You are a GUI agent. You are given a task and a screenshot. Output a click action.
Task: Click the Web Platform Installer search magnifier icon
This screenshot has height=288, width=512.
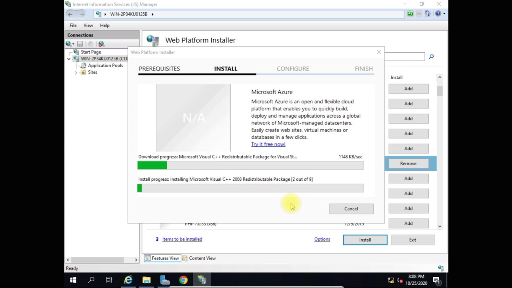click(431, 57)
